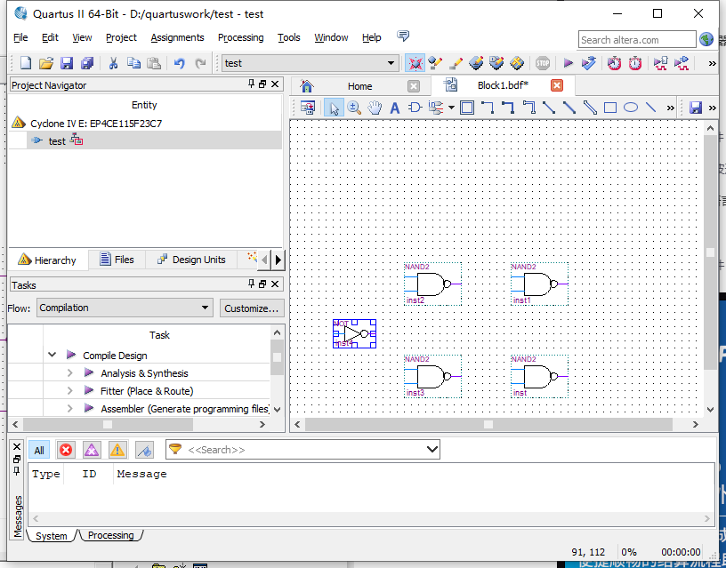Click the schematic horizontal scrollbar thumb
The width and height of the screenshot is (726, 568).
488,424
